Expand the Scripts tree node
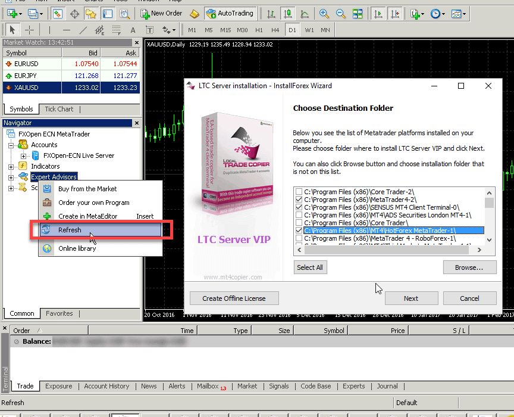This screenshot has height=417, width=514. click(x=11, y=188)
